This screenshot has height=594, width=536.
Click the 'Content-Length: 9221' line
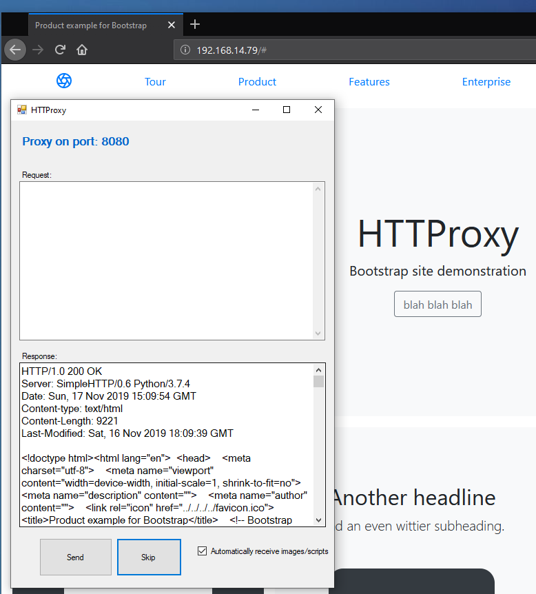pyautogui.click(x=70, y=421)
